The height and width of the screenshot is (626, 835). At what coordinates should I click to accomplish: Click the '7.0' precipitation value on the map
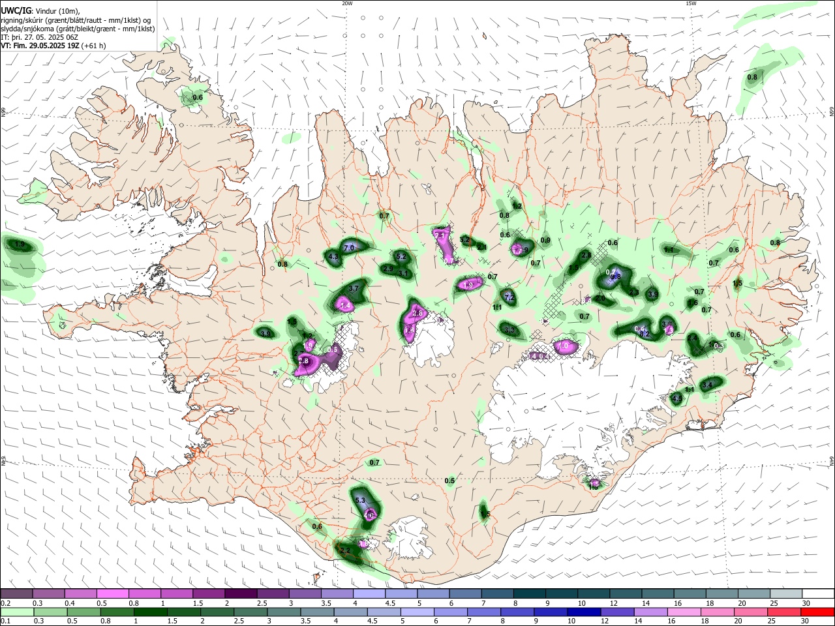349,248
